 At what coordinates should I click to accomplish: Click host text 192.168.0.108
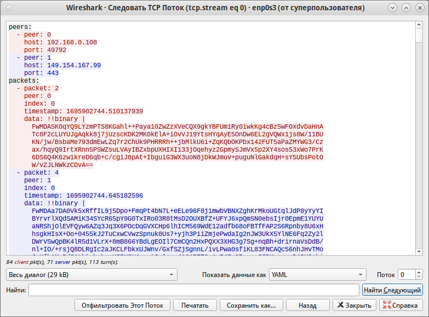(x=72, y=42)
